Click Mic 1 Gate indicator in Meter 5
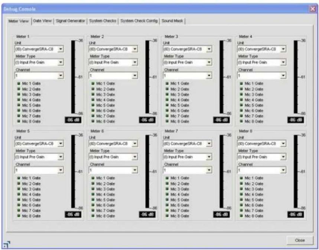Screen dimensions: 319x250 19,178
